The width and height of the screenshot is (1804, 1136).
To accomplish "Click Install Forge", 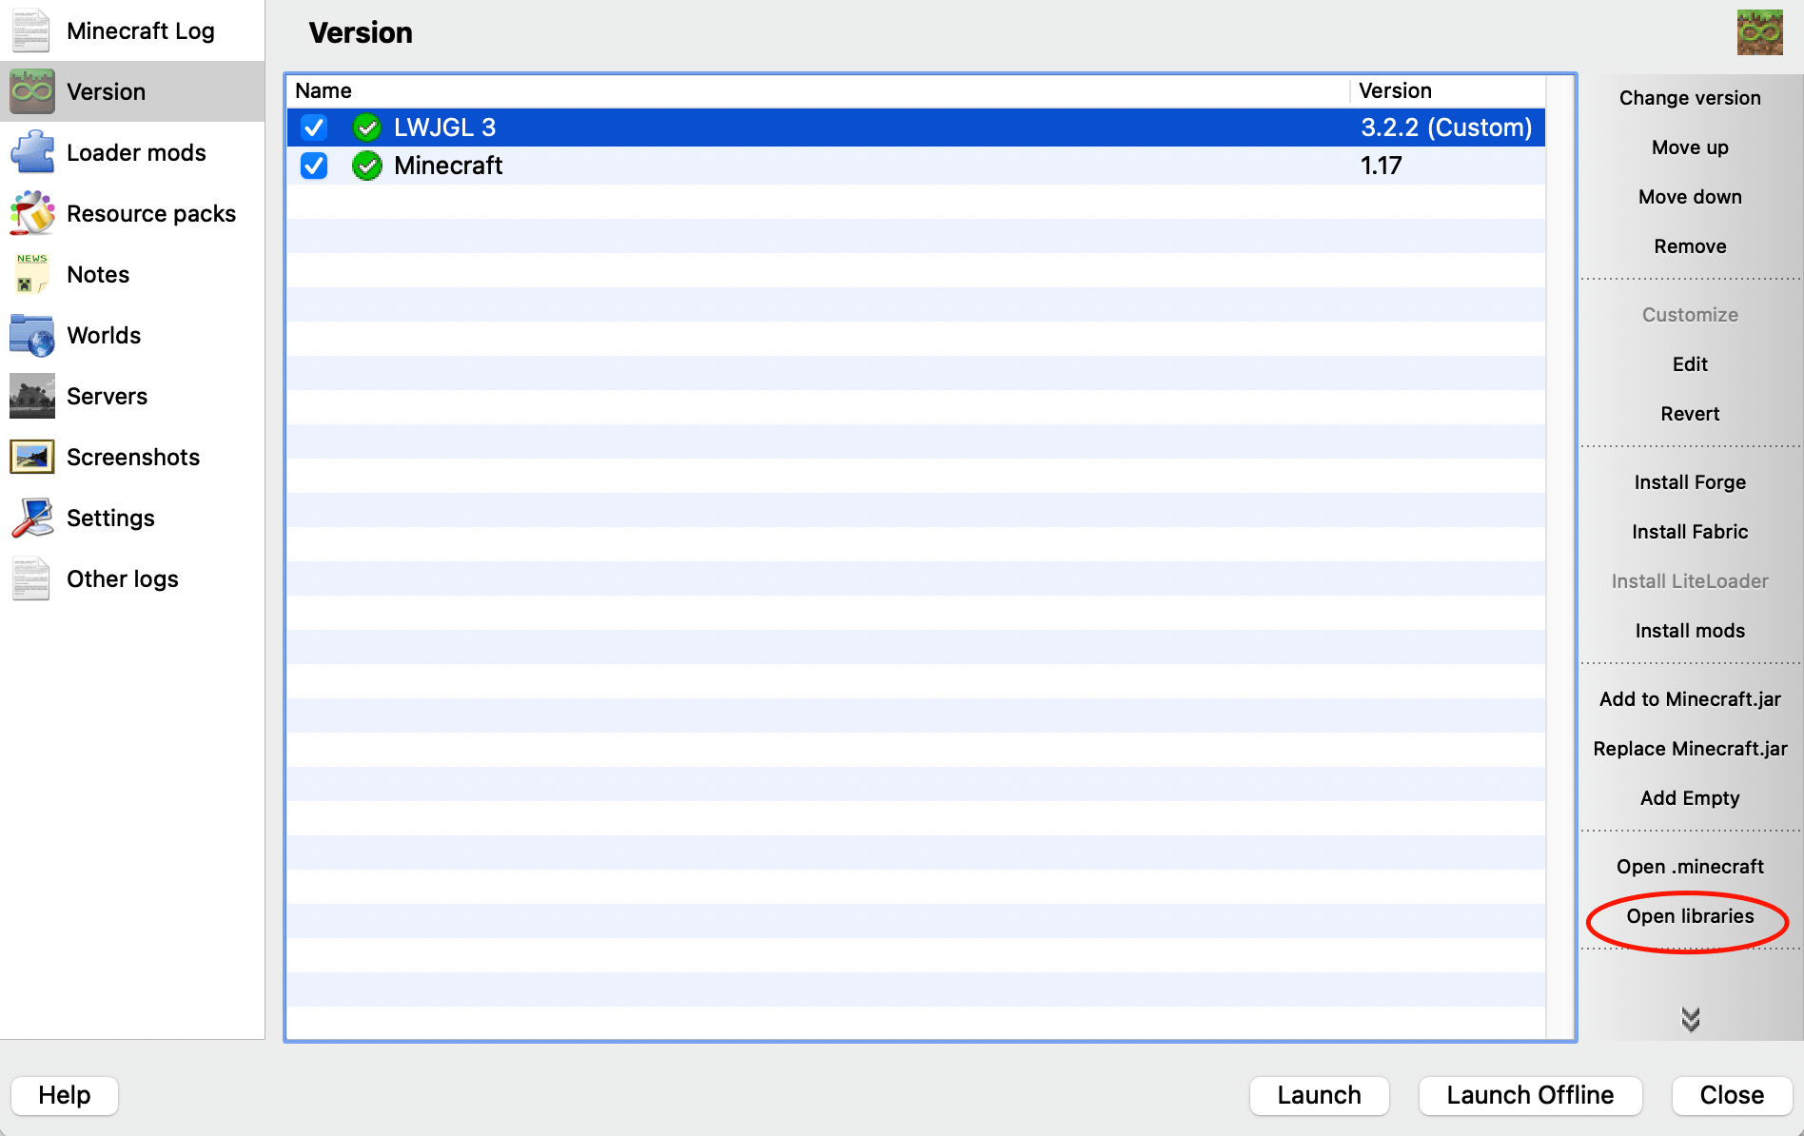I will pyautogui.click(x=1690, y=482).
